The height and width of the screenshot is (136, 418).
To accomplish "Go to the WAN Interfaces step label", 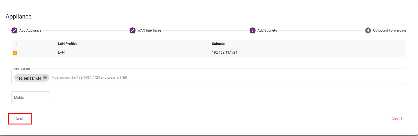I will pyautogui.click(x=149, y=30).
